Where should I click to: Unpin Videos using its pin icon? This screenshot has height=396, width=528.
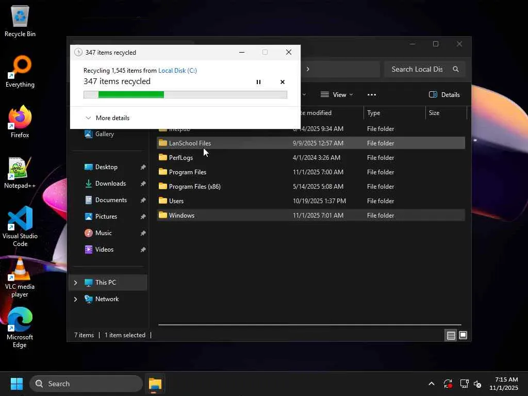143,250
